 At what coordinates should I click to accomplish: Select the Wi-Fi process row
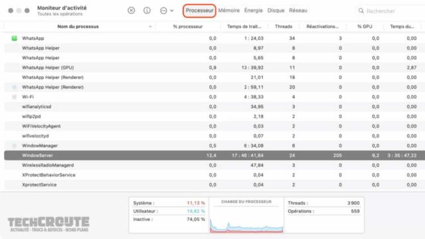(214, 97)
